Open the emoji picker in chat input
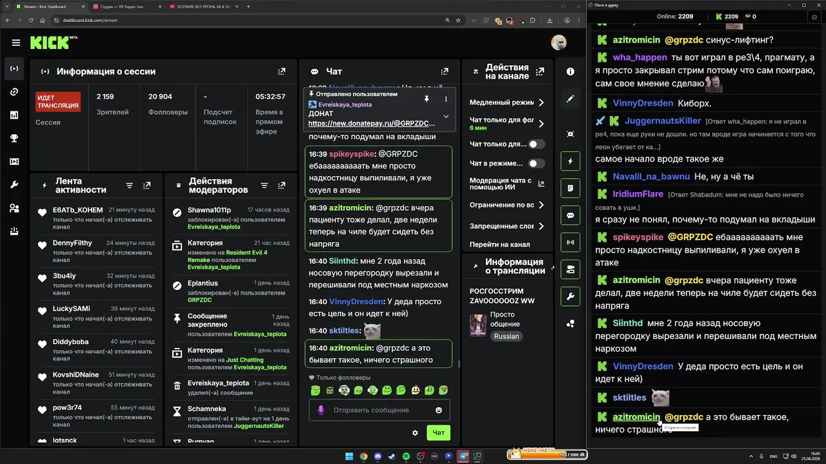This screenshot has height=464, width=826. tap(439, 410)
